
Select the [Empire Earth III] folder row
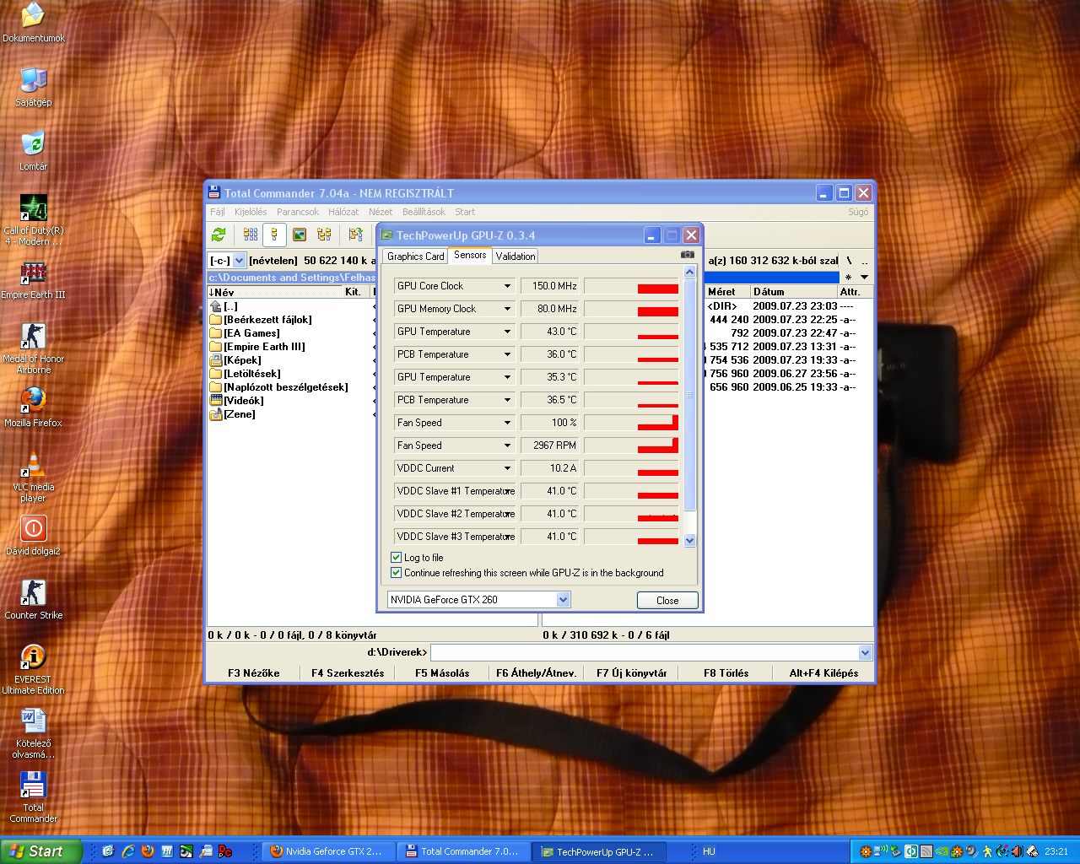point(264,347)
